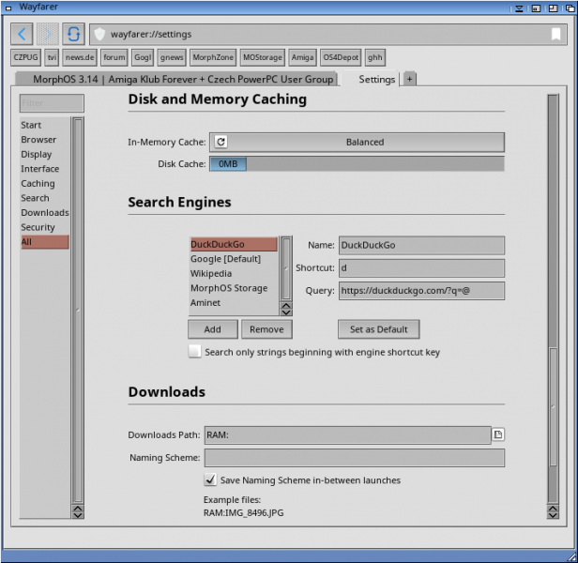578x563 pixels.
Task: Select Google [Default] in engine list
Action: 234,259
